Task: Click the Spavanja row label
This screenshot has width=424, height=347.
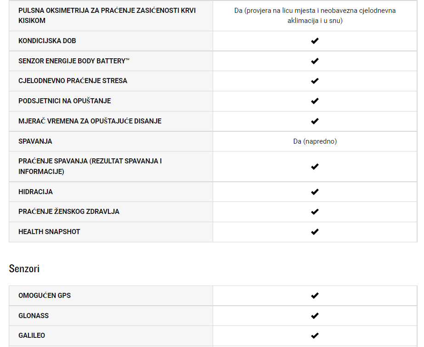Action: [35, 141]
